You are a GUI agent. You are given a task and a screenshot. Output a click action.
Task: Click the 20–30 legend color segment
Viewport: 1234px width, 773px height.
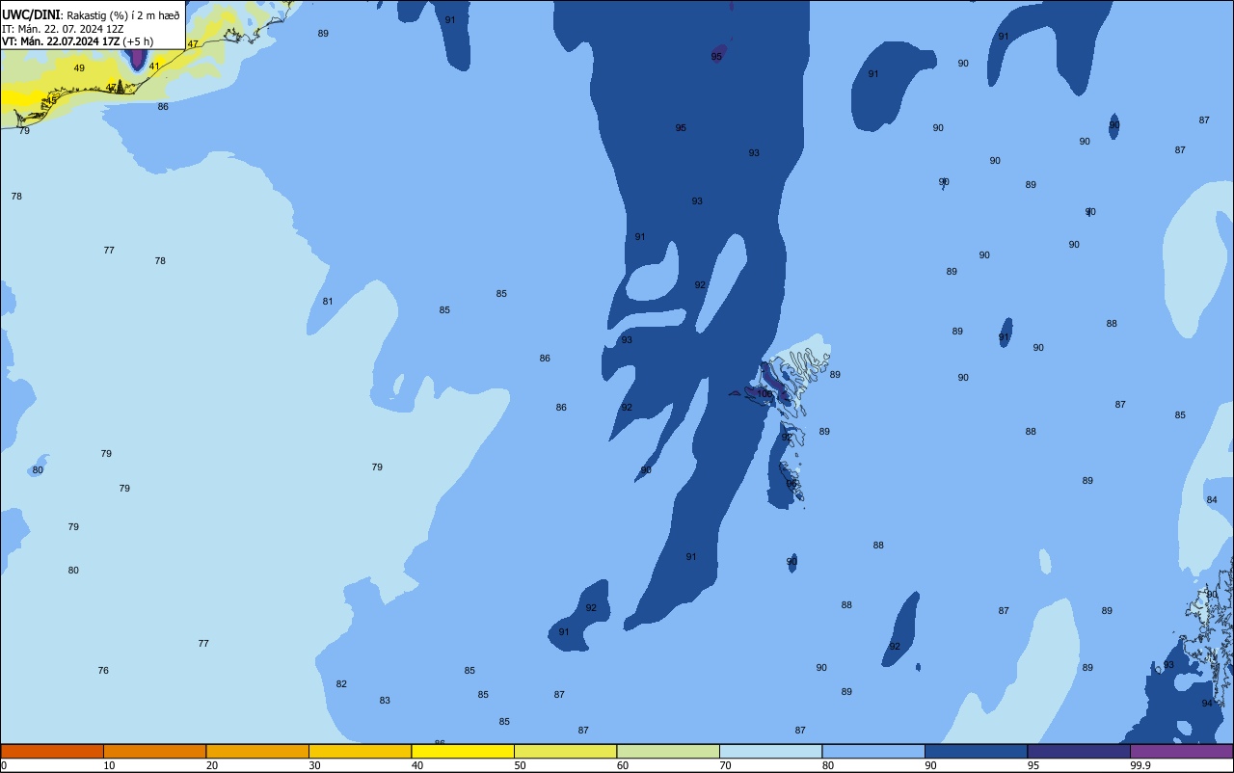(x=257, y=751)
